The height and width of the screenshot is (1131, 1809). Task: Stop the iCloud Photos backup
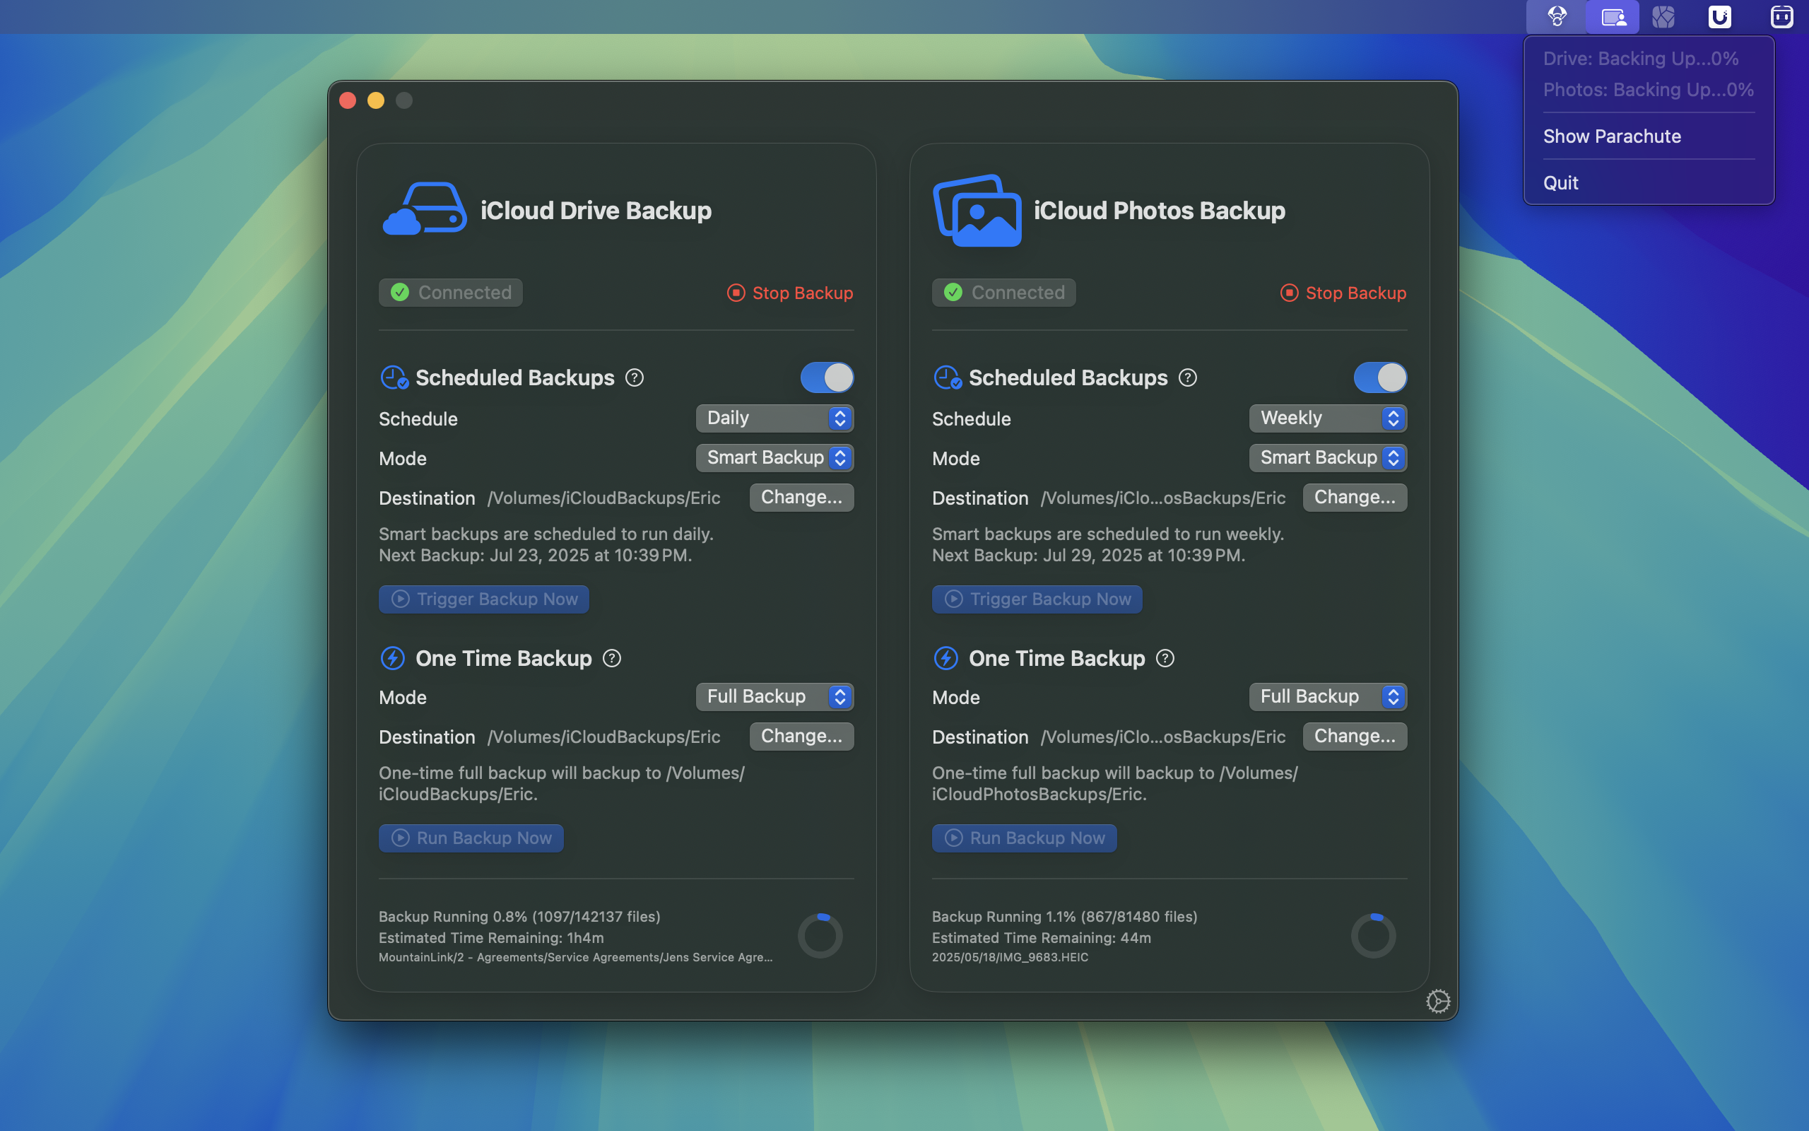[x=1343, y=293]
